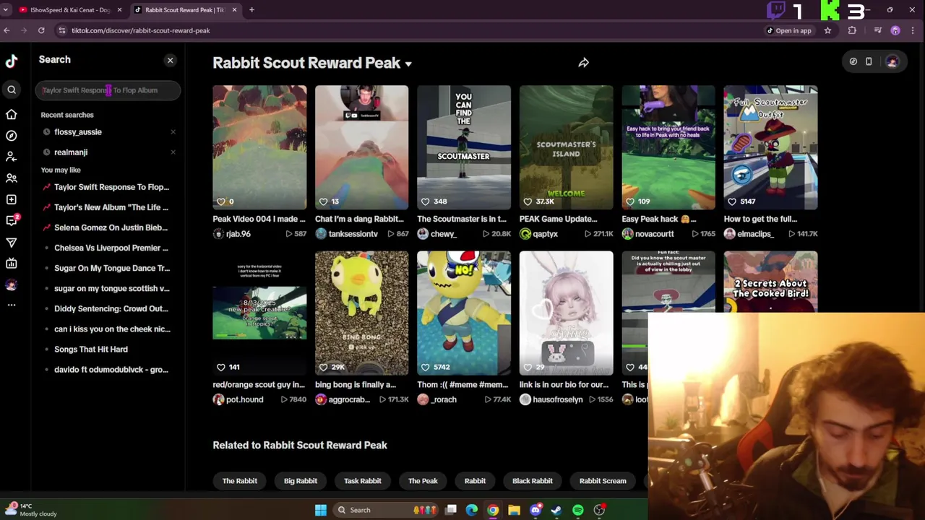Screen dimensions: 925x520
Task: Open Discord from the taskbar
Action: point(535,510)
